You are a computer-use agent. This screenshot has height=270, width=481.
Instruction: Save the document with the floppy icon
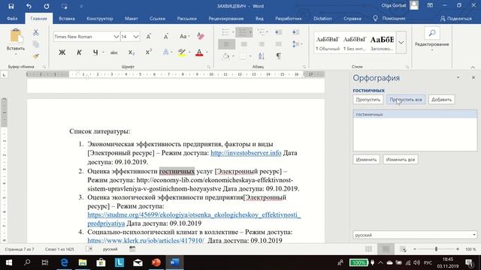click(11, 6)
